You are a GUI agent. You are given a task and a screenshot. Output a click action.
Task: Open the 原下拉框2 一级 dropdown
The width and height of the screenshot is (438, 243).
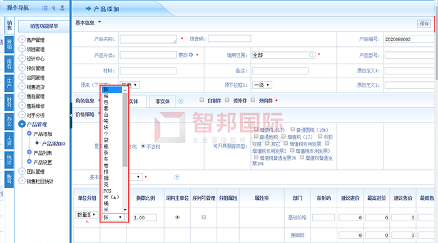(x=262, y=85)
